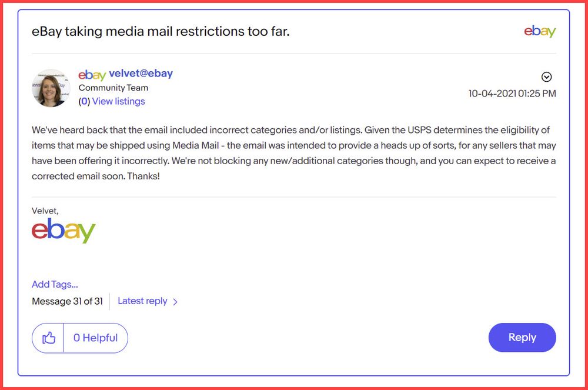Click the small eBay logo beside velvet@ebay
Screen dimensions: 588x390
coord(92,74)
